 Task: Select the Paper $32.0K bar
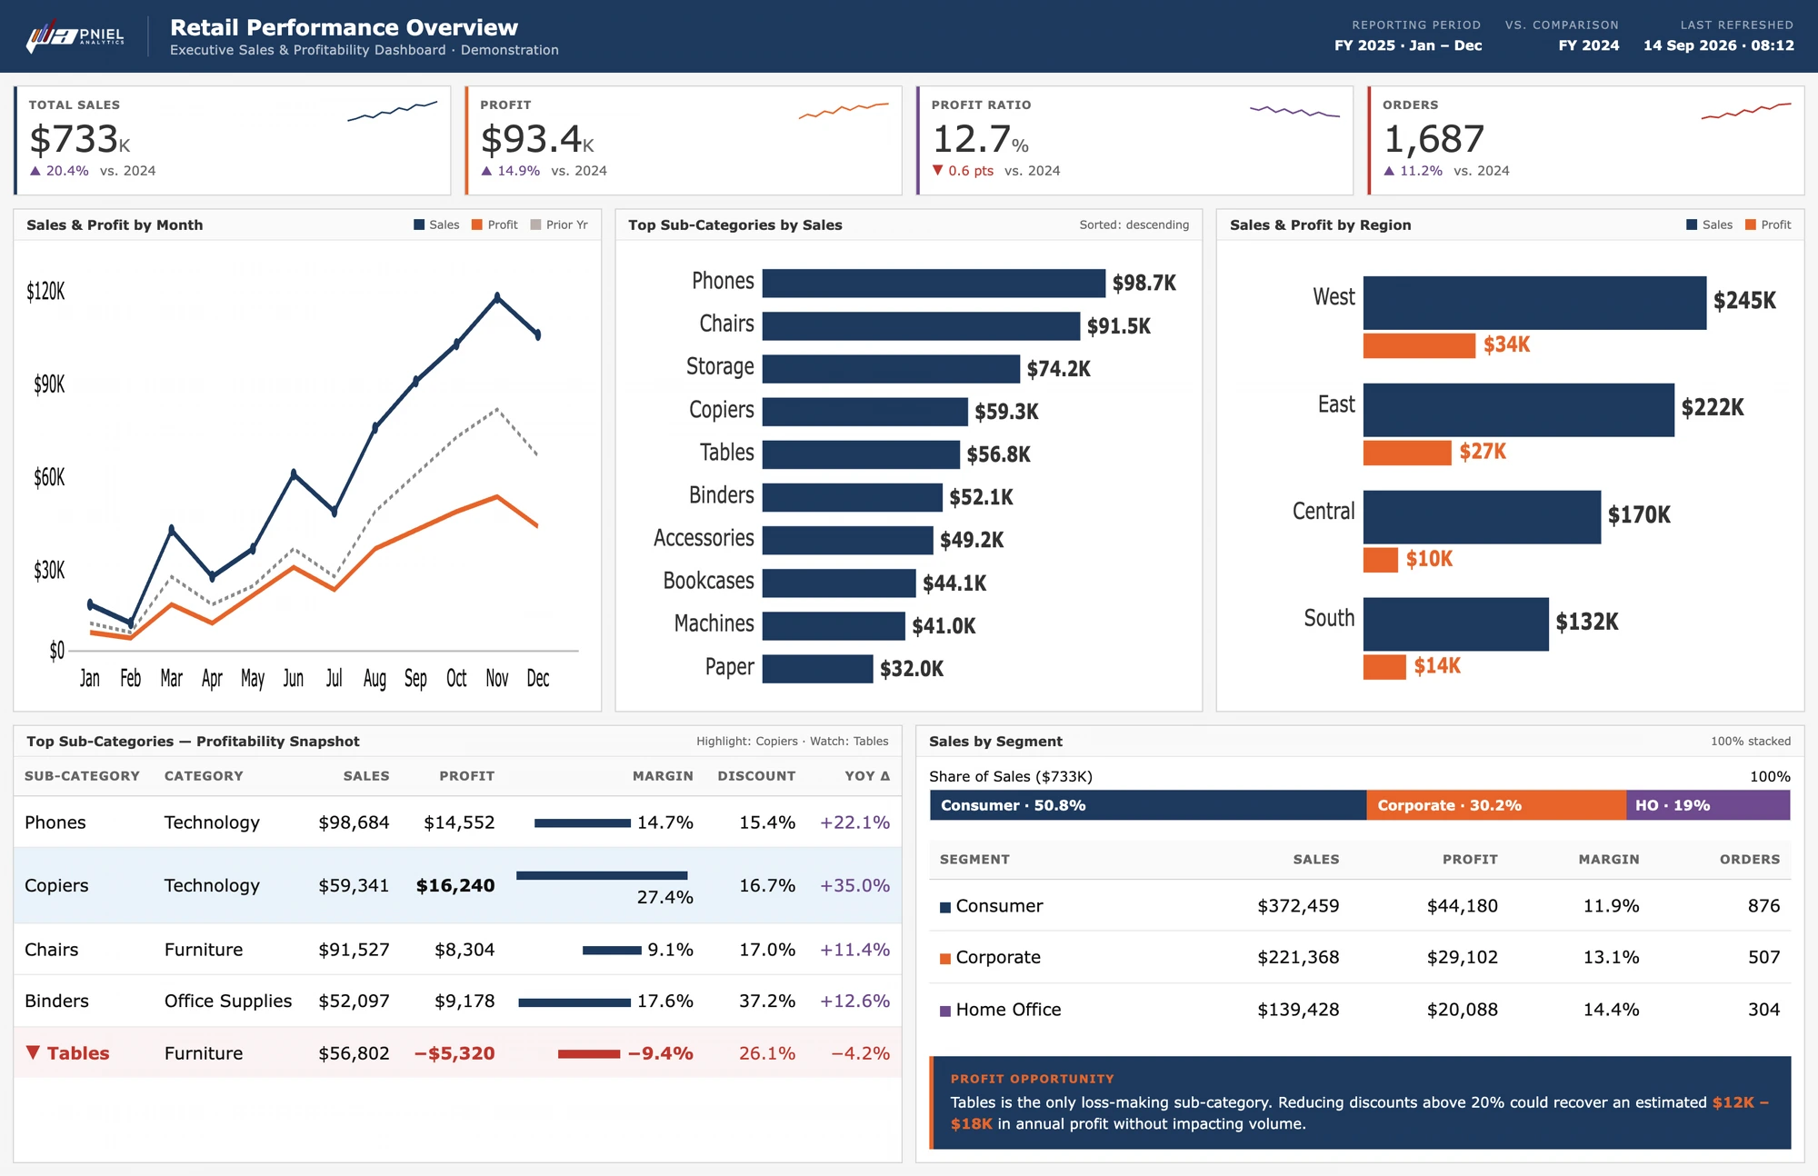click(818, 668)
